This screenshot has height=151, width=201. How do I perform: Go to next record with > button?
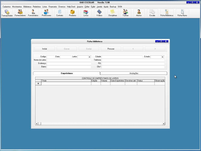pos(155,49)
